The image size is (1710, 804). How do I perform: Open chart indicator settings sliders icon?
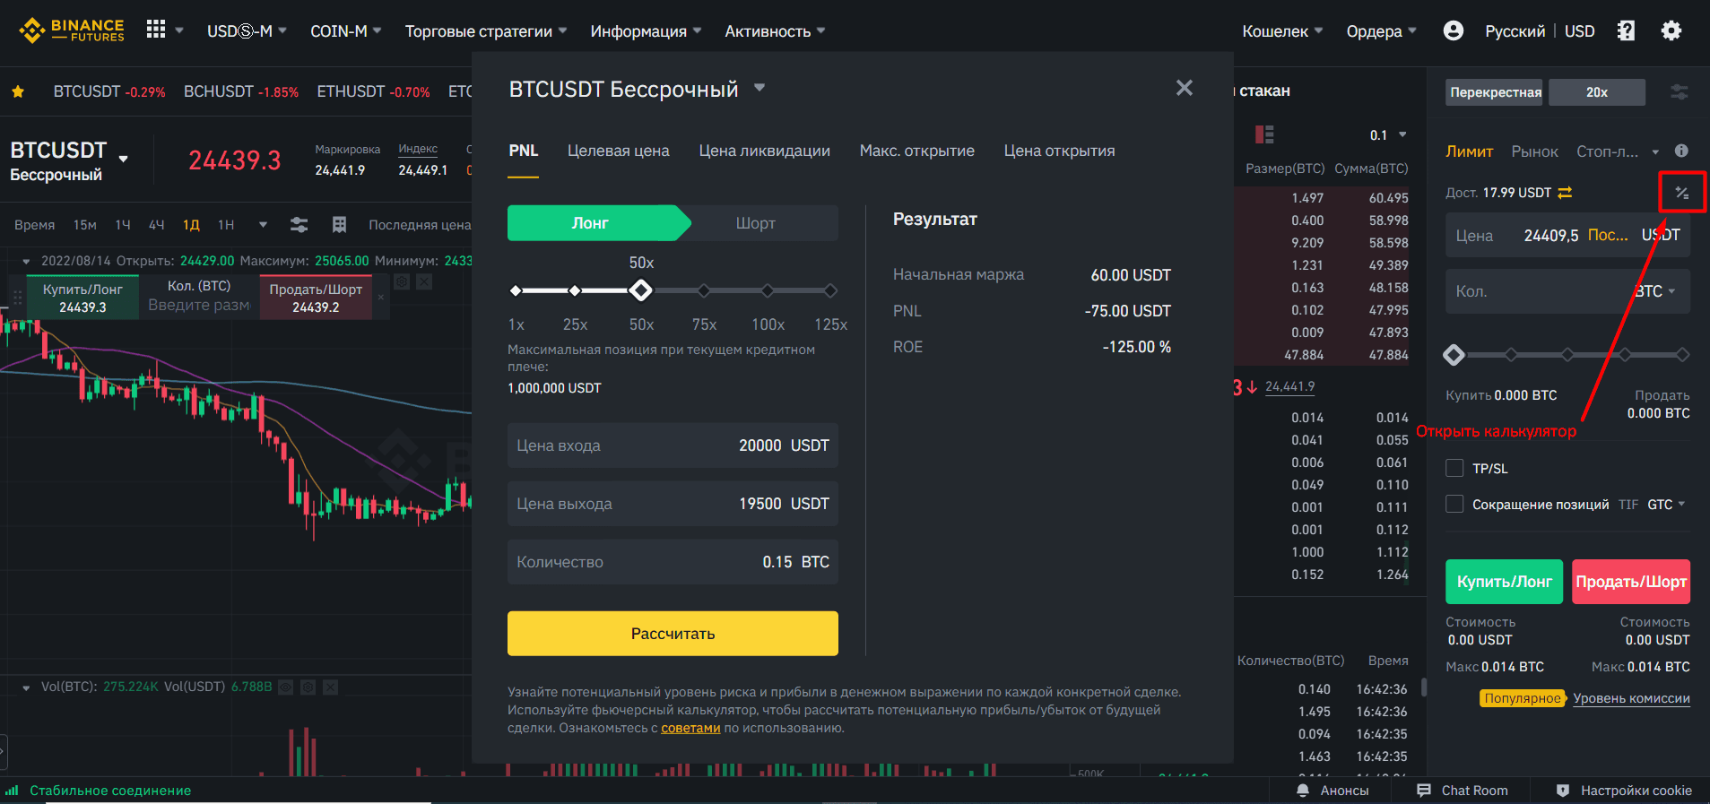pyautogui.click(x=299, y=225)
